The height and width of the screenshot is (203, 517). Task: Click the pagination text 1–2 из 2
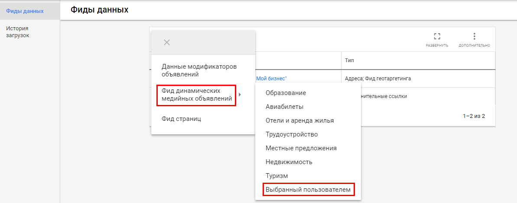click(x=474, y=116)
